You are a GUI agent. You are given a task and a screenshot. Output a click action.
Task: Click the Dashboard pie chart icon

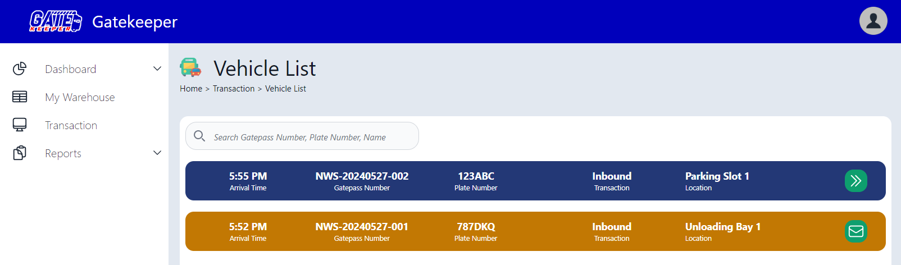20,68
